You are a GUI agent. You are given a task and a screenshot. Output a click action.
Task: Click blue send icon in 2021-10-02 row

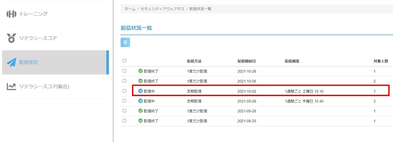click(x=140, y=91)
